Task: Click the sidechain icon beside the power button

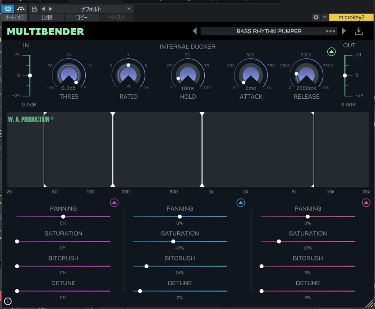Action: point(21,9)
